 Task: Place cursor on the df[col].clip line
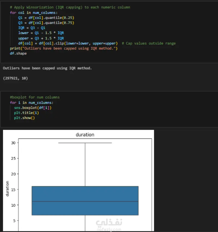tap(68, 43)
